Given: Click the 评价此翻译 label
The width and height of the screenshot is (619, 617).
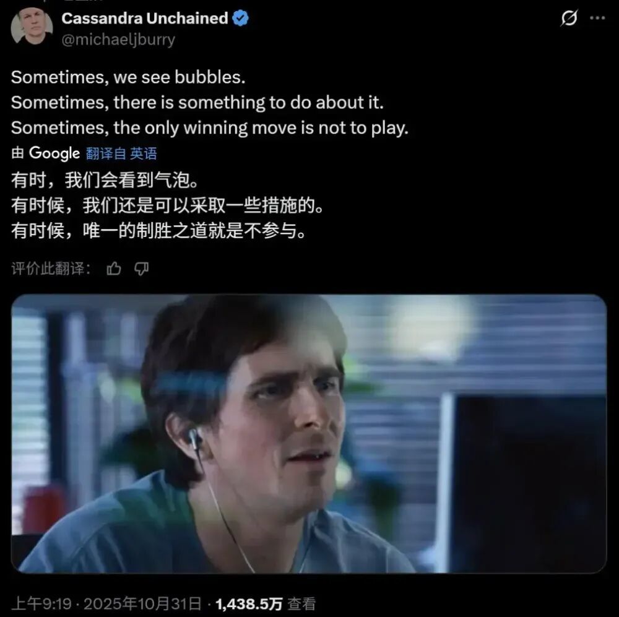Looking at the screenshot, I should click(x=51, y=269).
